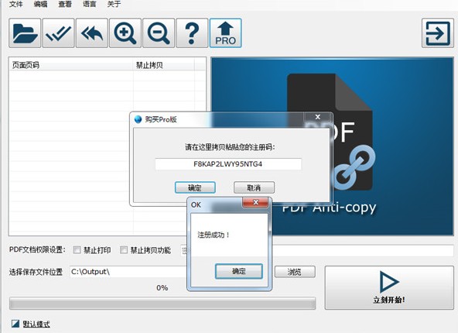Click the exit arrow icon

(x=438, y=33)
